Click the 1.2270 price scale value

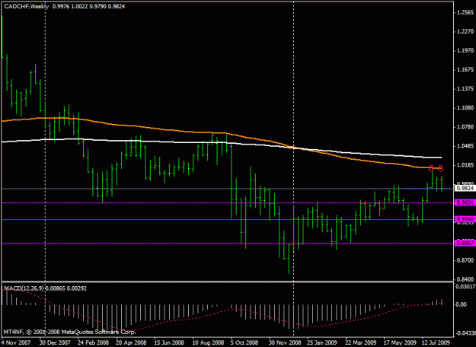465,31
